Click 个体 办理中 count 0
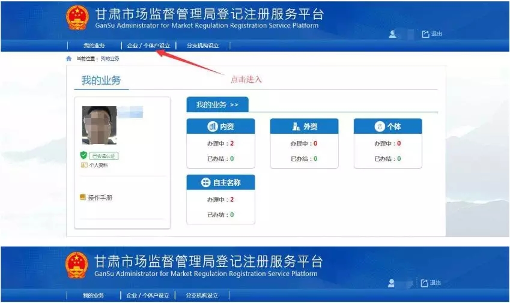Image resolution: width=510 pixels, height=303 pixels. coord(399,143)
